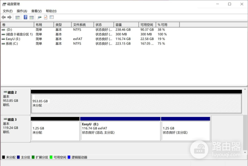
Task: Open the 帮助(H) menu
Action: [51, 11]
